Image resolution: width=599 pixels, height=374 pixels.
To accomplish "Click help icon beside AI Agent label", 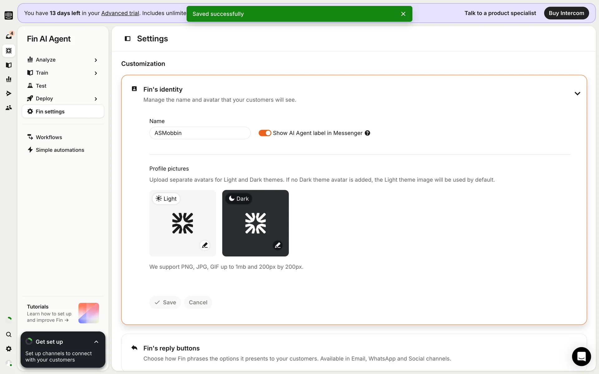I will (368, 133).
